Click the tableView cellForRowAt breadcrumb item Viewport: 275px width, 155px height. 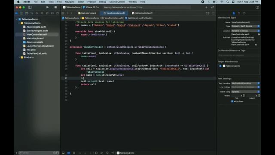click(x=139, y=18)
